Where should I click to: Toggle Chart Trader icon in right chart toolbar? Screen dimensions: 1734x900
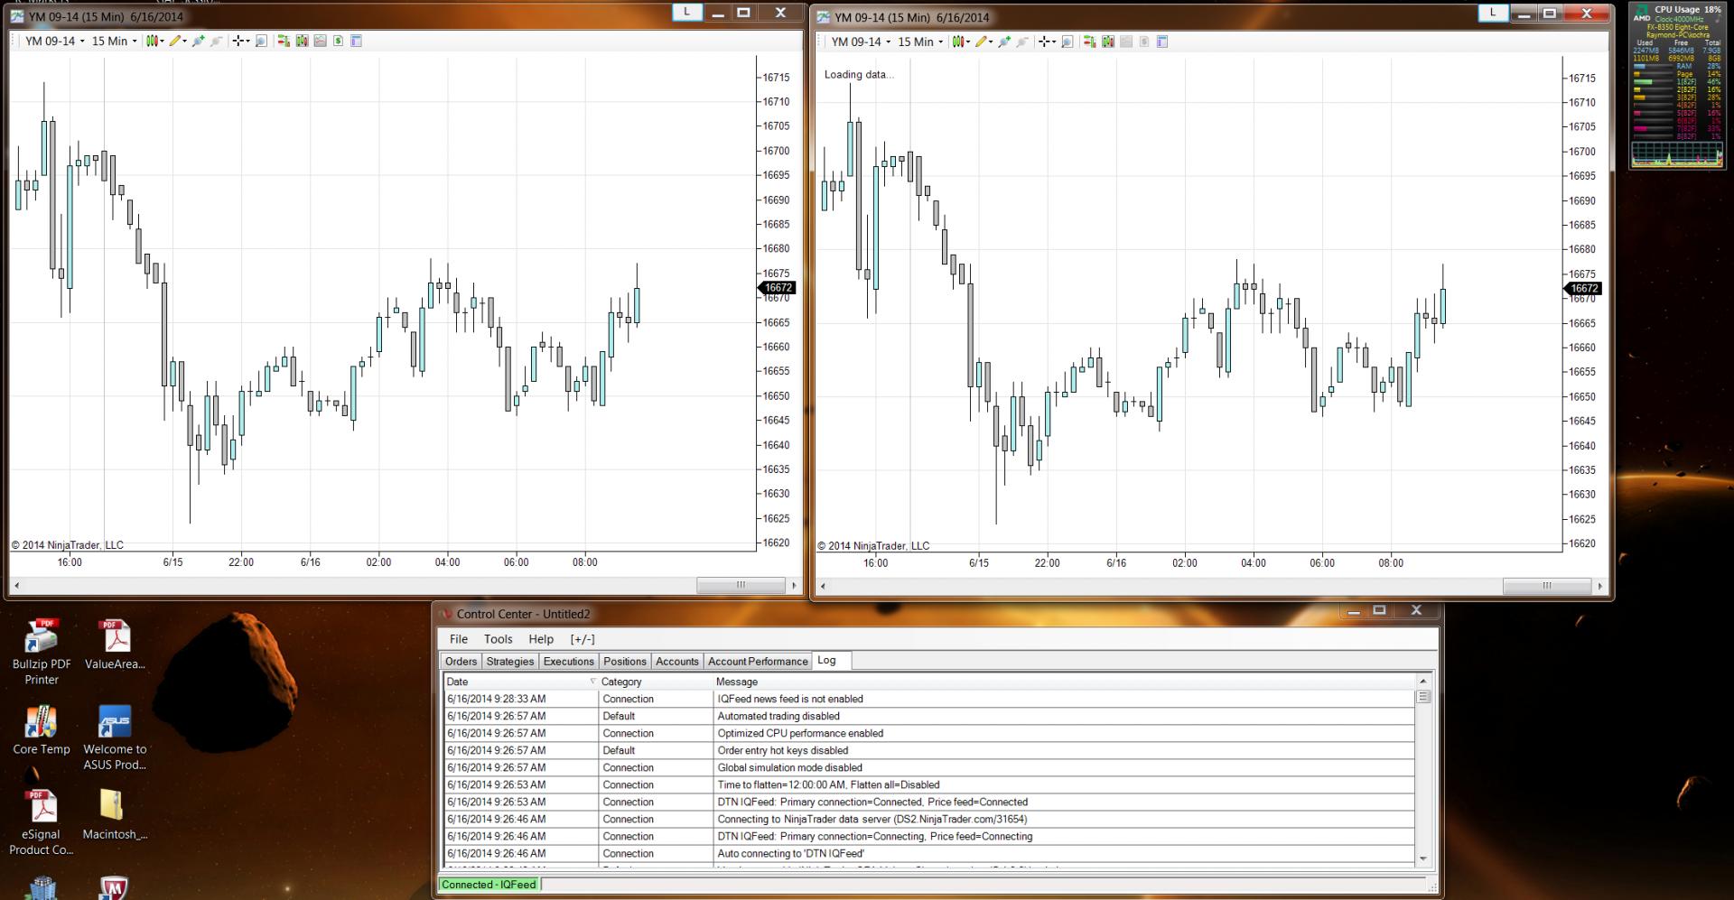(1090, 42)
